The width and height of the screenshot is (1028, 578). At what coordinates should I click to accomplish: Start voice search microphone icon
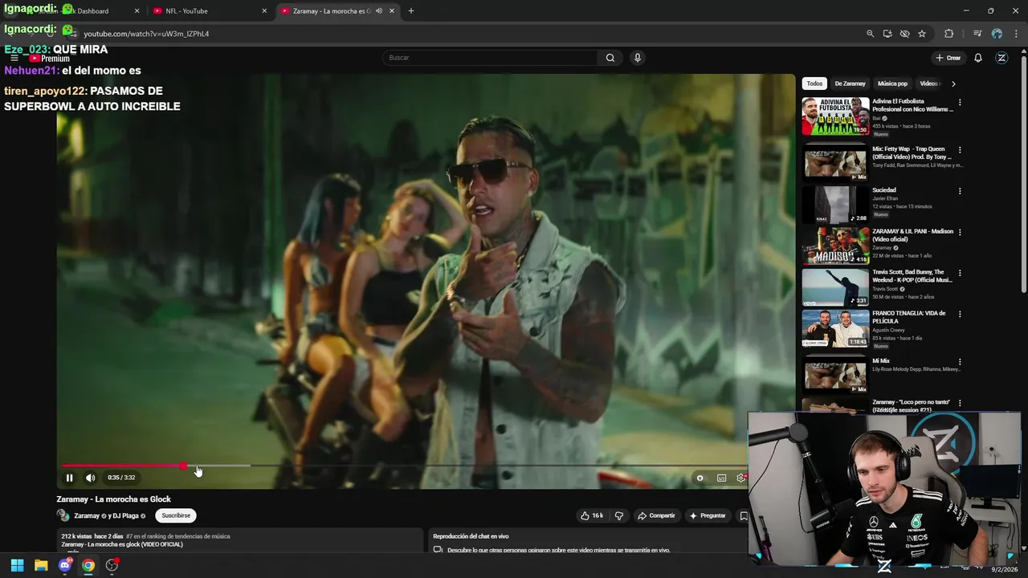point(637,58)
